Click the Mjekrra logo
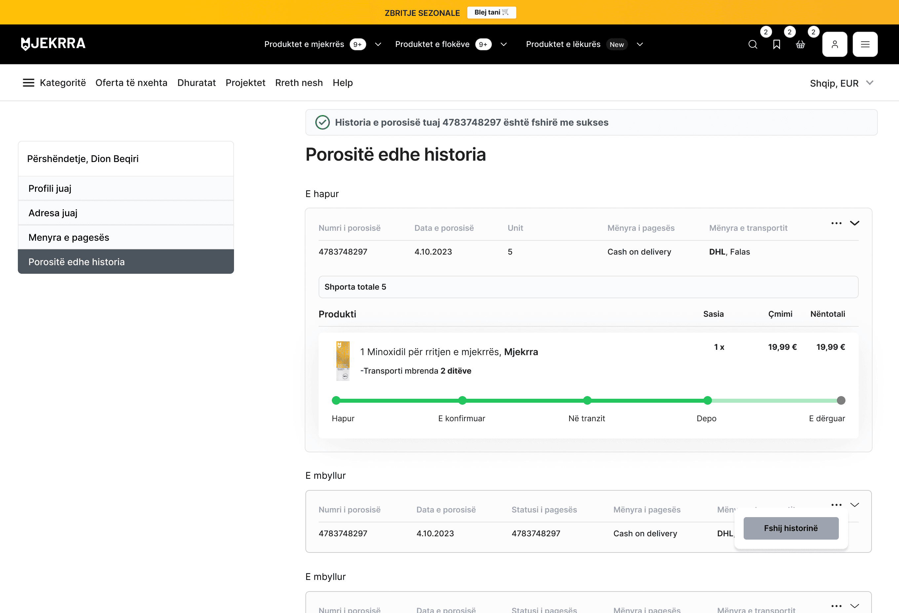 tap(54, 44)
